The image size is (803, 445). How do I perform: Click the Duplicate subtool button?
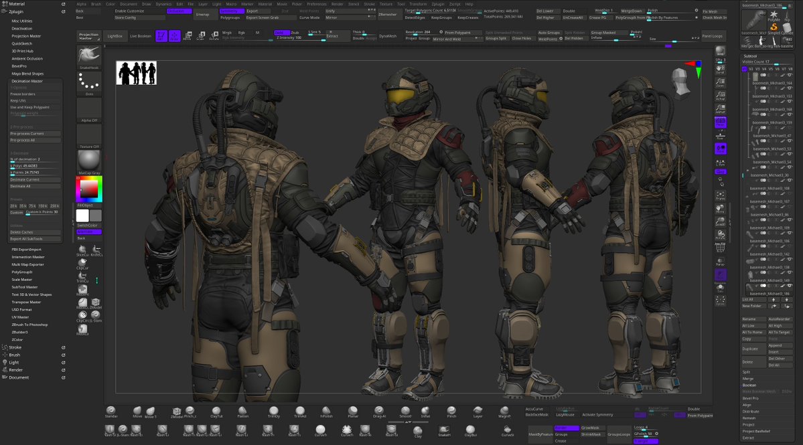(753, 349)
